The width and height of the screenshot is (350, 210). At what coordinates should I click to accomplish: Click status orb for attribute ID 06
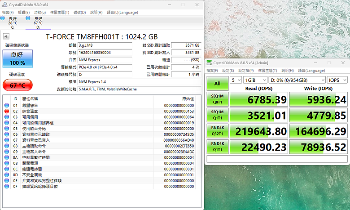(7, 134)
